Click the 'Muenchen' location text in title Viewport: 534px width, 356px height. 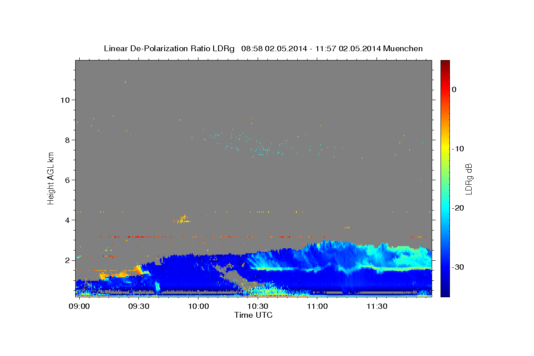404,49
